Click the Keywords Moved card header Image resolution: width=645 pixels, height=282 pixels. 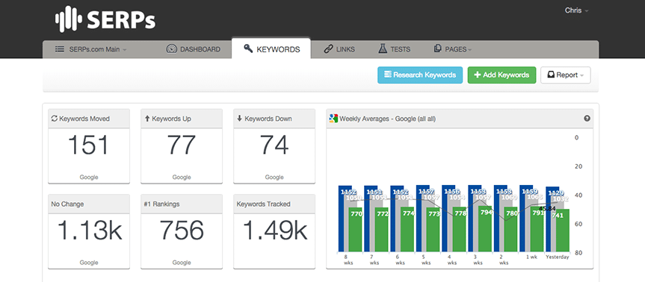tap(89, 118)
